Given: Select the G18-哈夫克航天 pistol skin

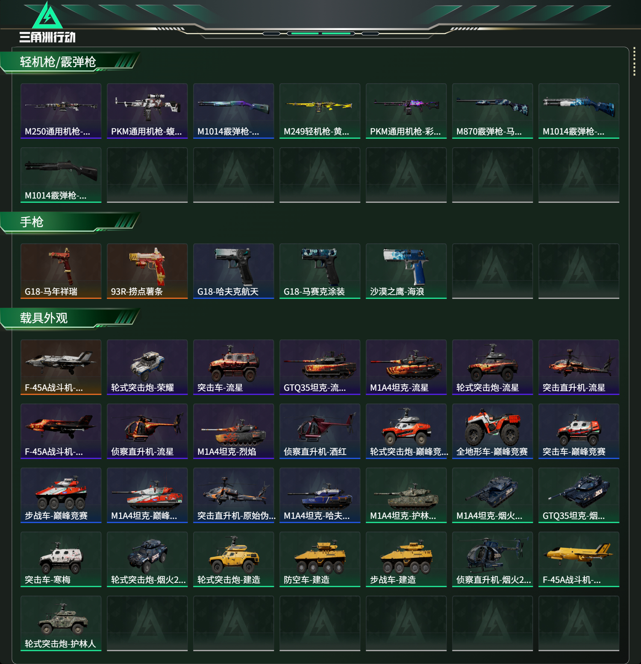Looking at the screenshot, I should point(234,271).
